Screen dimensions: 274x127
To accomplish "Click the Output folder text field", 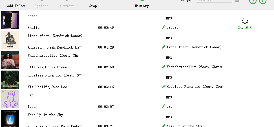I will point(215,1).
